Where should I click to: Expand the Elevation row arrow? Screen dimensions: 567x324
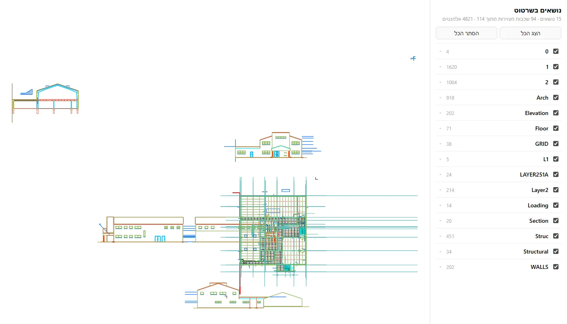click(x=440, y=113)
